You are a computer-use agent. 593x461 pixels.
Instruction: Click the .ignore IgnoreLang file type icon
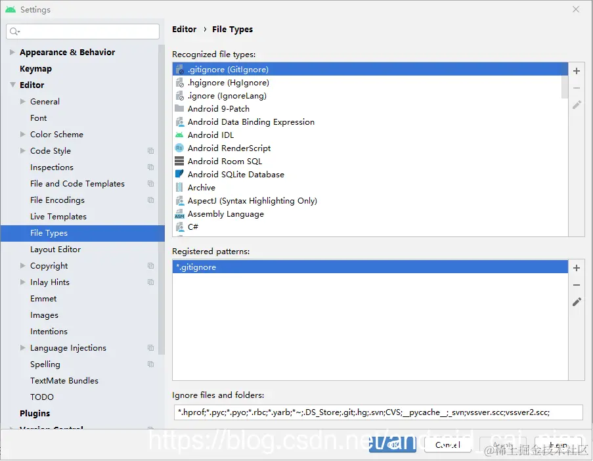coord(180,96)
